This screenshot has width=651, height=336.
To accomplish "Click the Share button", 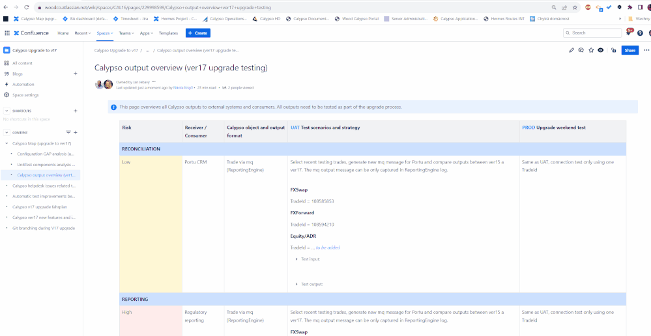I will [x=630, y=50].
